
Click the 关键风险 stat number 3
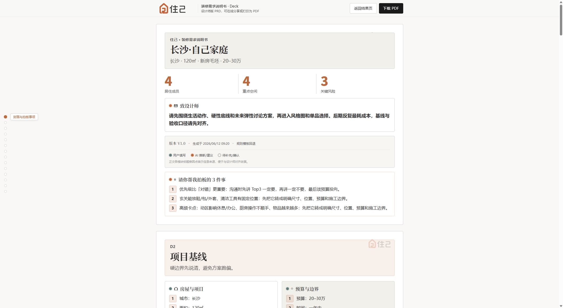pyautogui.click(x=324, y=81)
